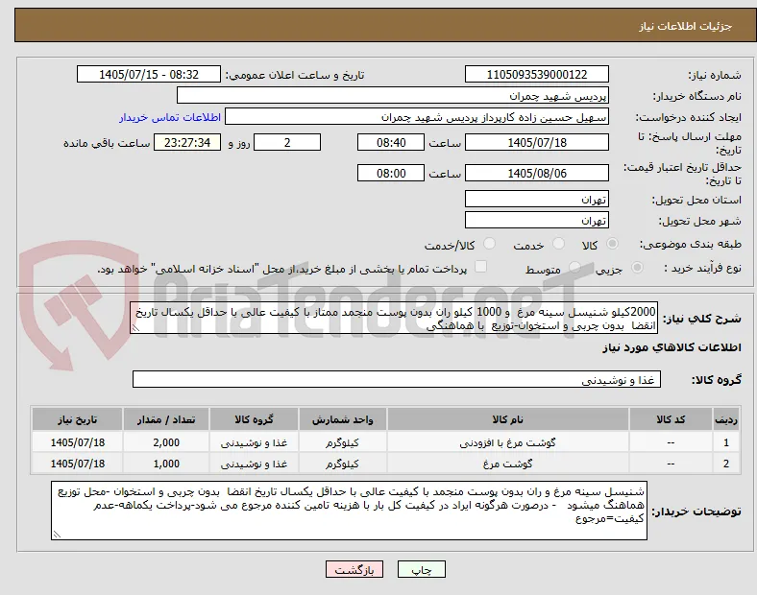Select the متوسط purchase type radio
Viewport: 757px width, 595px height.
point(574,267)
